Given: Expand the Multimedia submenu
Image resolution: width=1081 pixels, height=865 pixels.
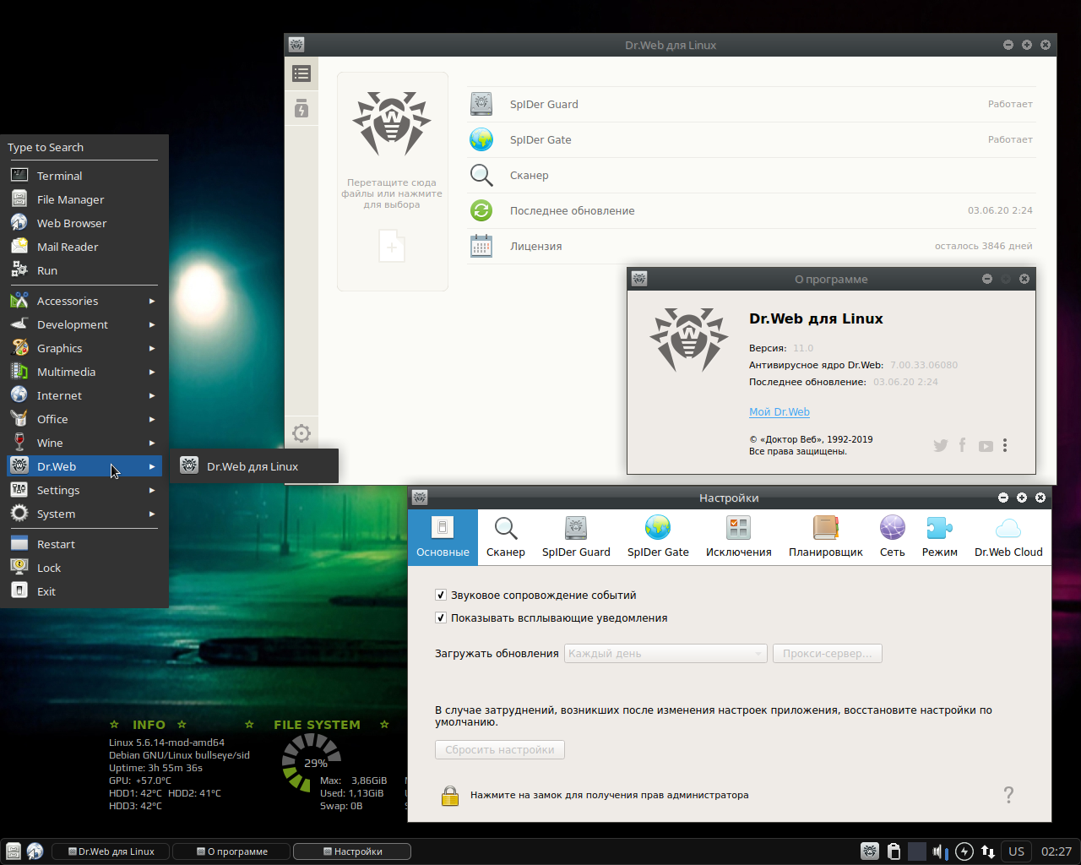Looking at the screenshot, I should (x=84, y=372).
